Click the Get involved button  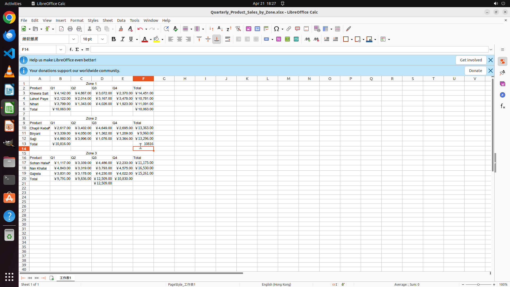[471, 60]
